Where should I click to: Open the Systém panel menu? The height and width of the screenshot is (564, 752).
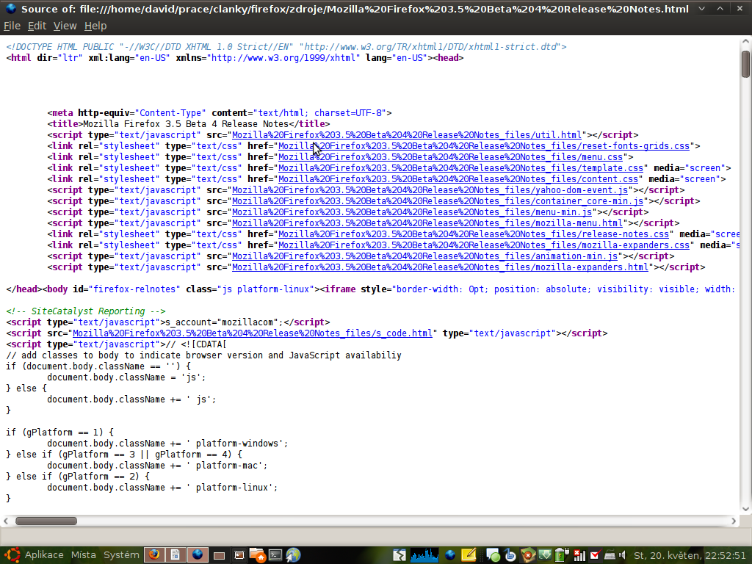pyautogui.click(x=121, y=555)
